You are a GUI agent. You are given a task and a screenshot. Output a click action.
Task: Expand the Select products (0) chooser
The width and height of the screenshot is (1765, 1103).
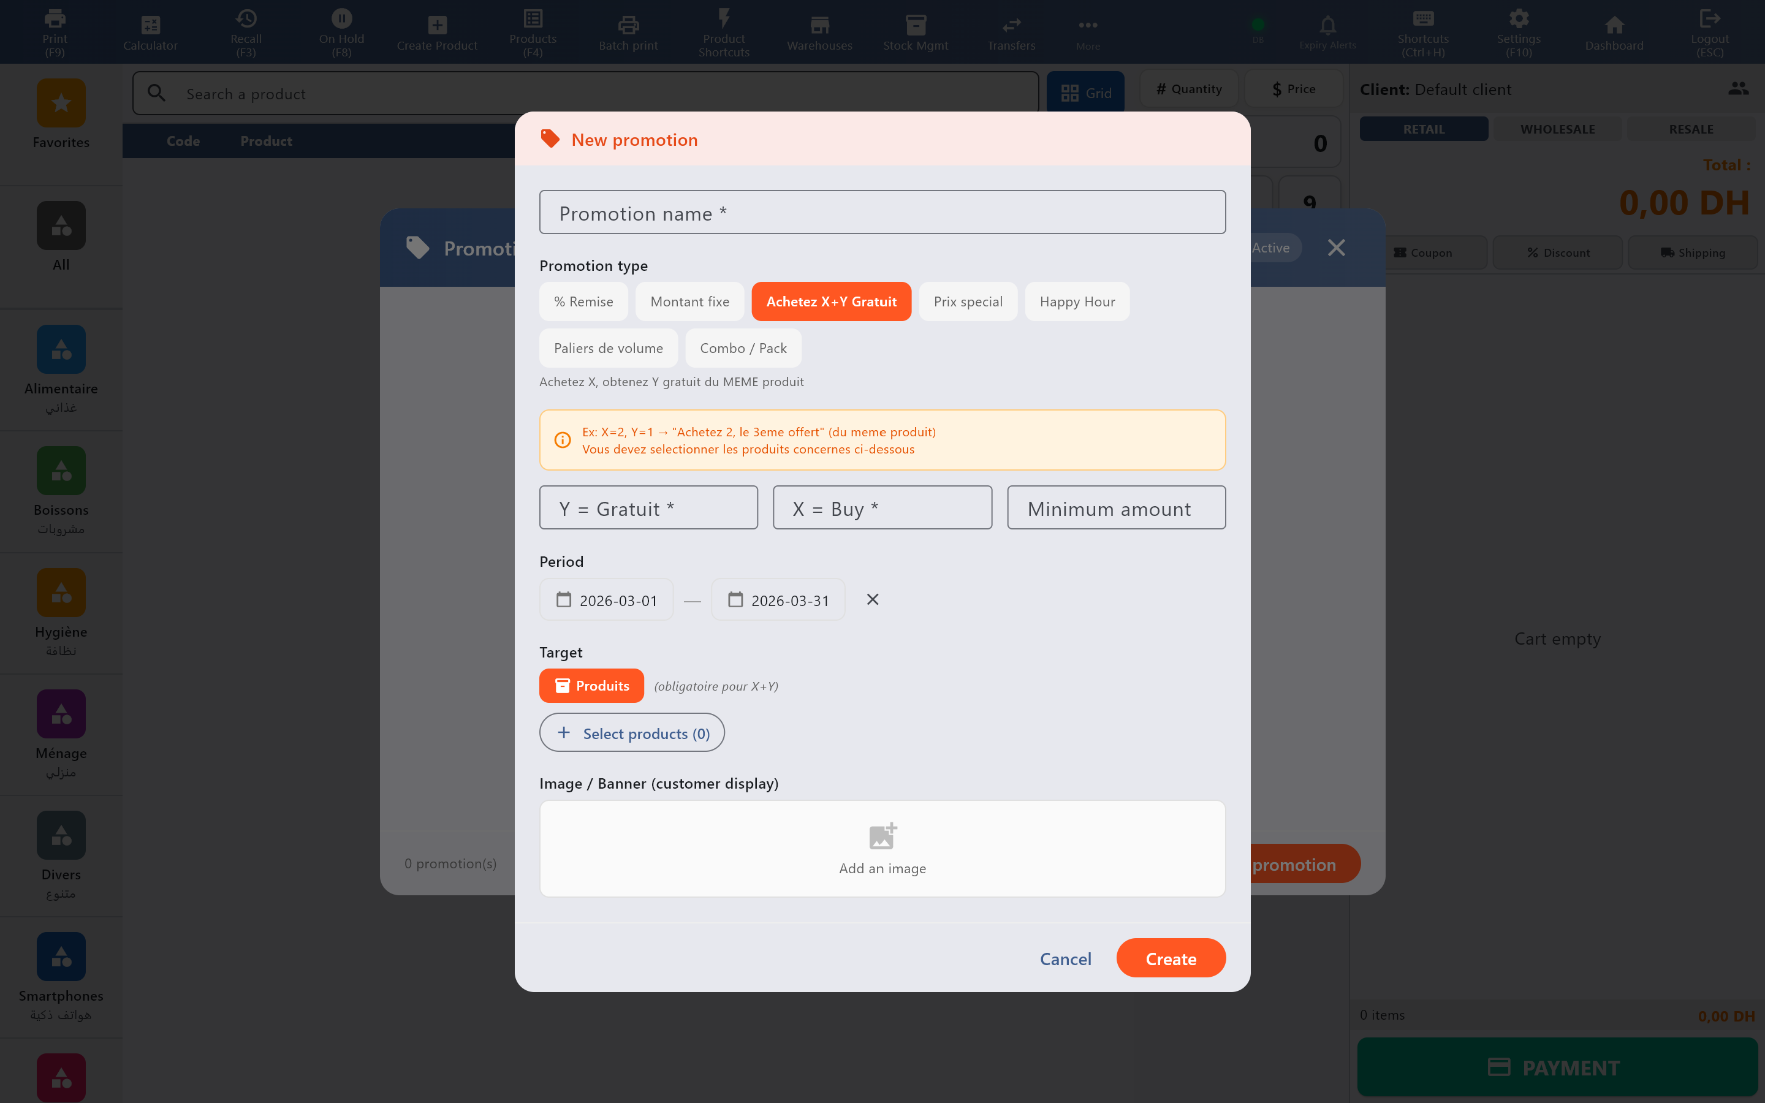[632, 733]
